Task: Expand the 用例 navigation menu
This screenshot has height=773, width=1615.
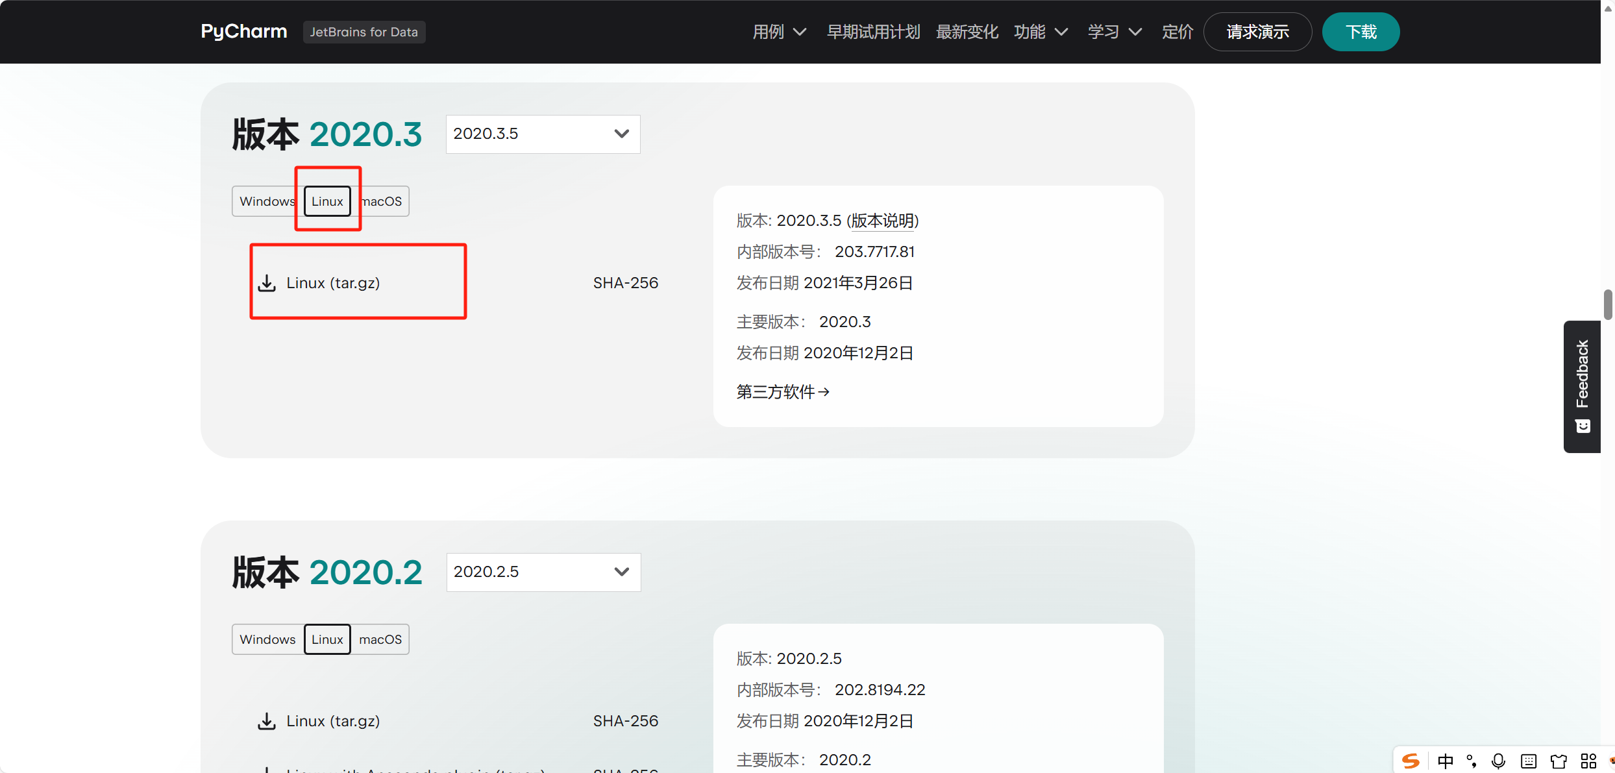Action: click(779, 32)
